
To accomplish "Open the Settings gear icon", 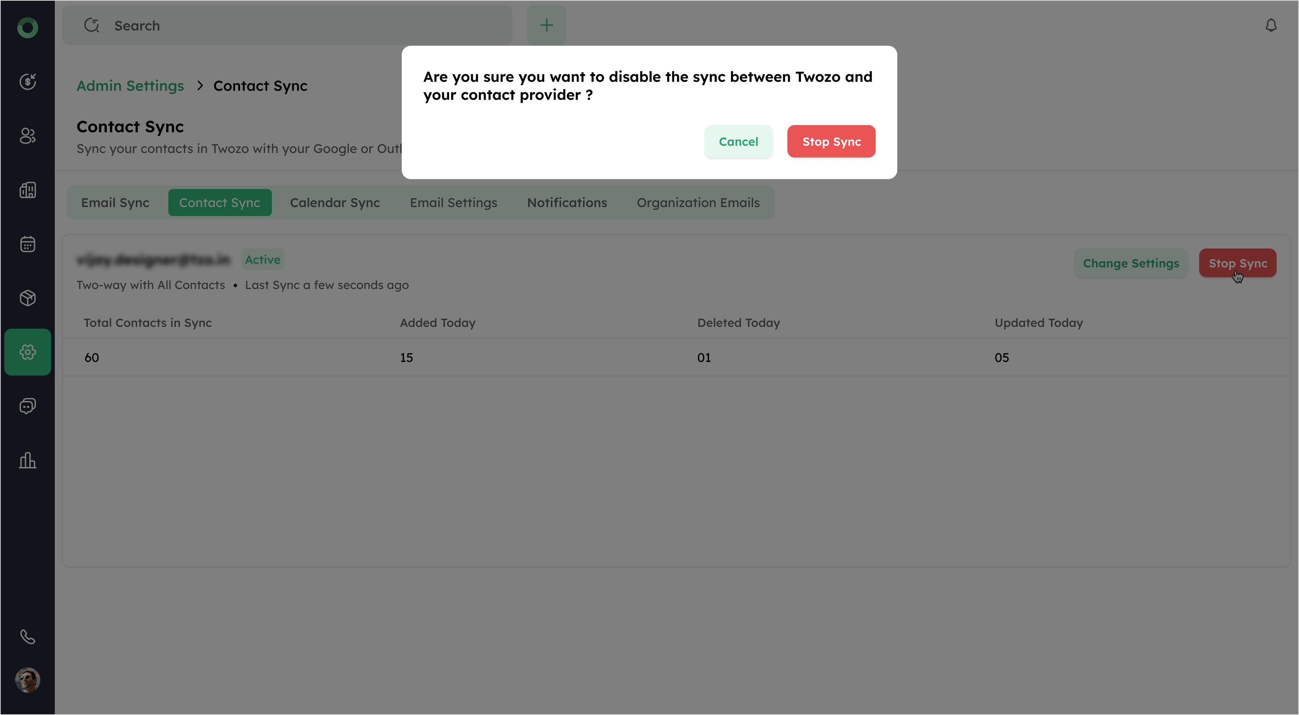I will pyautogui.click(x=28, y=352).
